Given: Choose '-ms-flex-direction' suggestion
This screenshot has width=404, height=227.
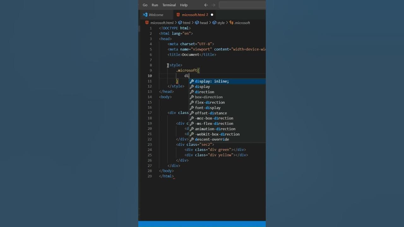Looking at the screenshot, I should pos(227,124).
